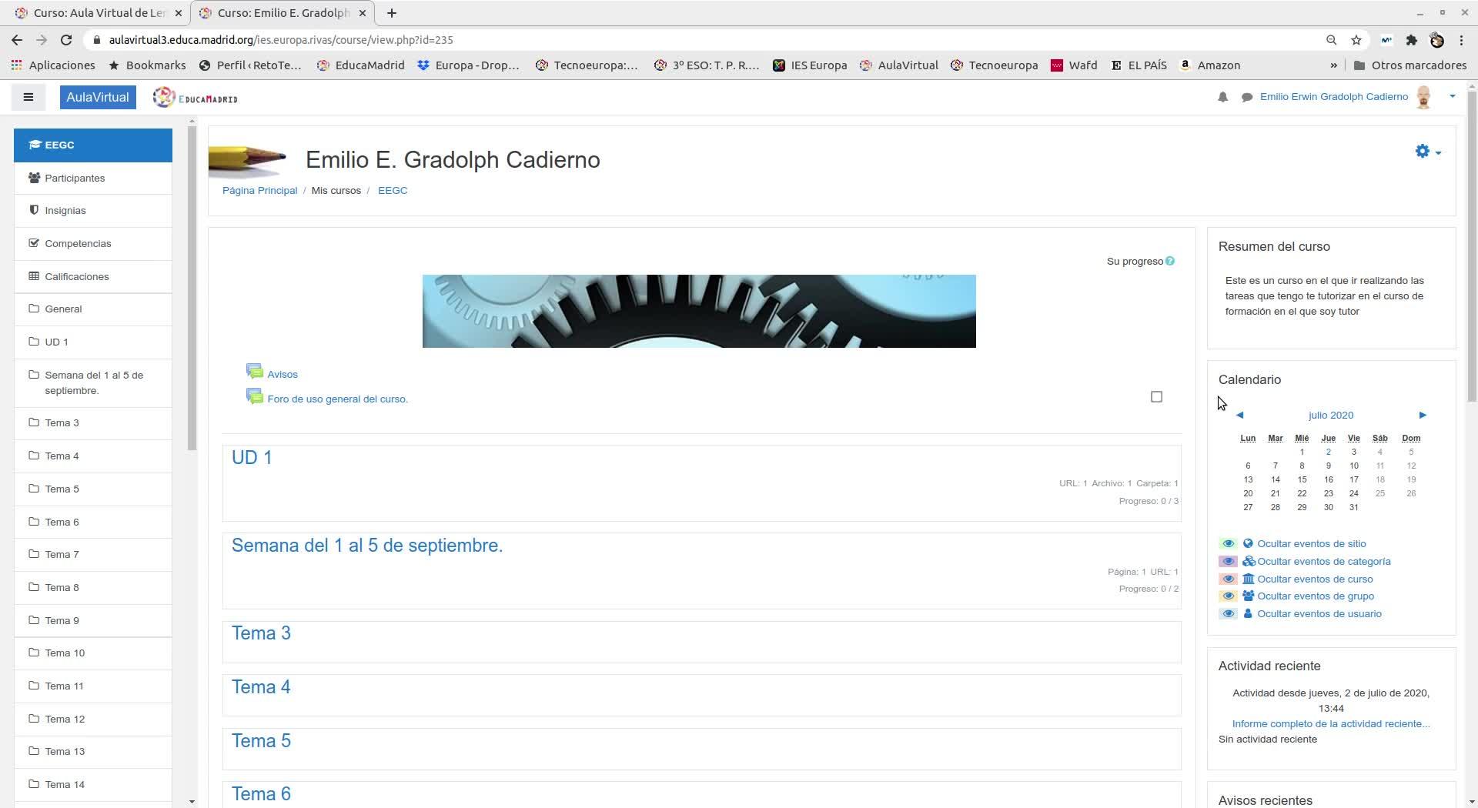Open the messages speech bubble icon
This screenshot has height=808, width=1478.
coord(1247,97)
